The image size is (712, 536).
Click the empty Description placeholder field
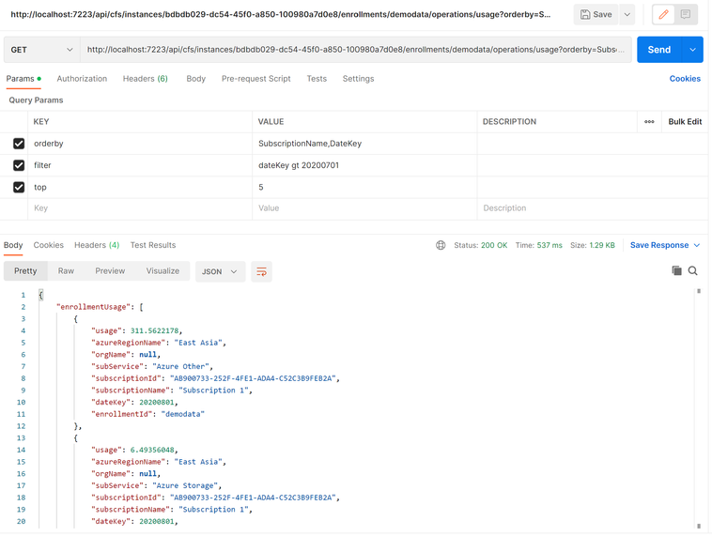593,208
